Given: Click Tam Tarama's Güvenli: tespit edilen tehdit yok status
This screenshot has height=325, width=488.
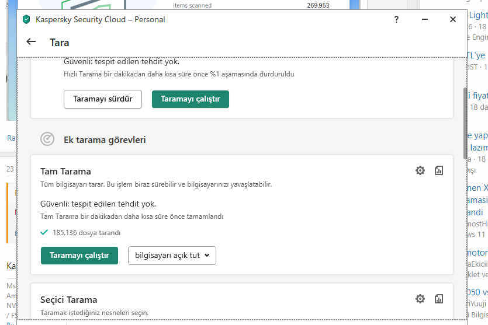Looking at the screenshot, I should click(x=98, y=204).
